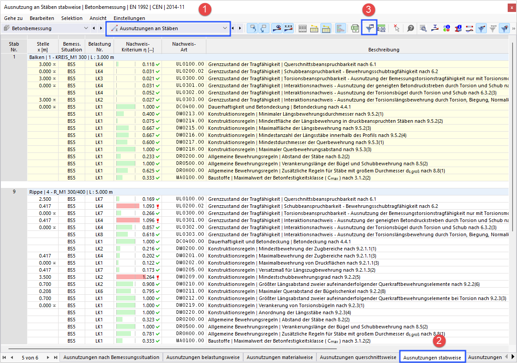Click the first yellow member-table icon
Screen dimensions: 517x363
pos(314,29)
